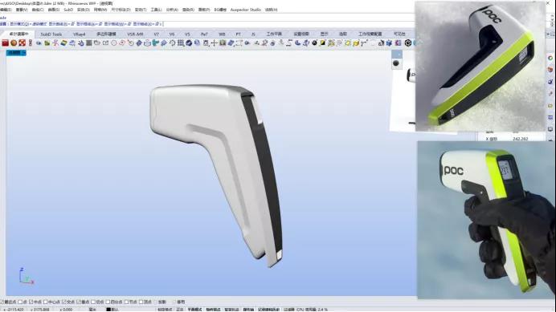Open the SubD menu
The image size is (556, 312).
68,10
